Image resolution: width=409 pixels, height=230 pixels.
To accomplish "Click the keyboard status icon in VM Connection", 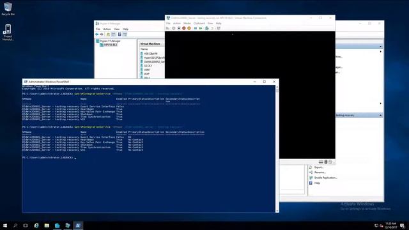I will tap(321, 162).
